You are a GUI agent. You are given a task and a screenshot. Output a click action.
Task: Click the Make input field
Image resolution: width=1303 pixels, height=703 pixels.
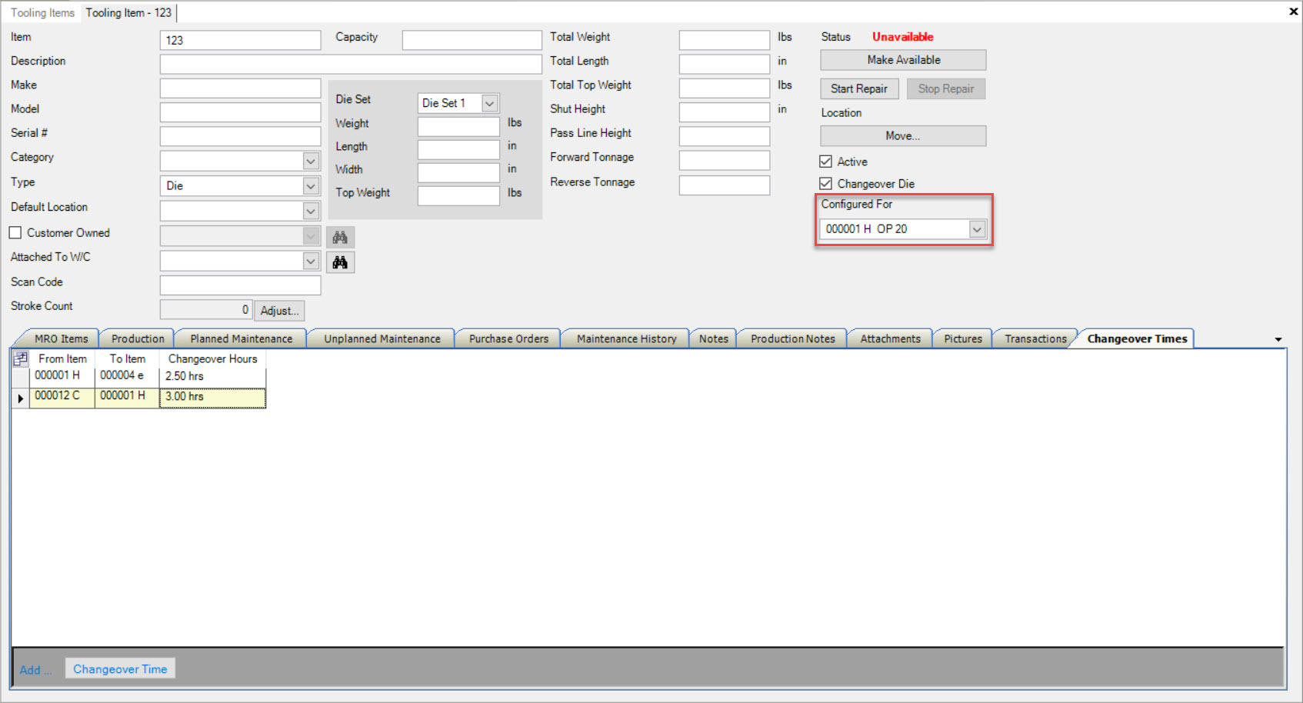(x=240, y=88)
